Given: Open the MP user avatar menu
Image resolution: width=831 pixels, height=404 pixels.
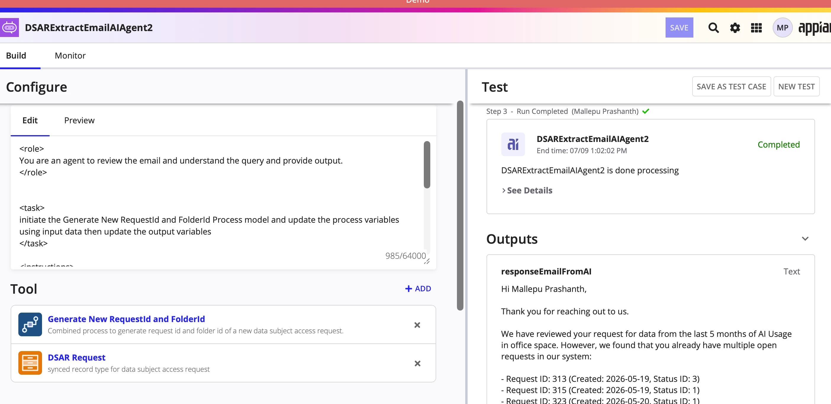Looking at the screenshot, I should (x=782, y=28).
